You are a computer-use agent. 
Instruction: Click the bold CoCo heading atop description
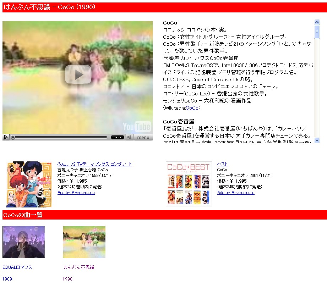pos(170,23)
